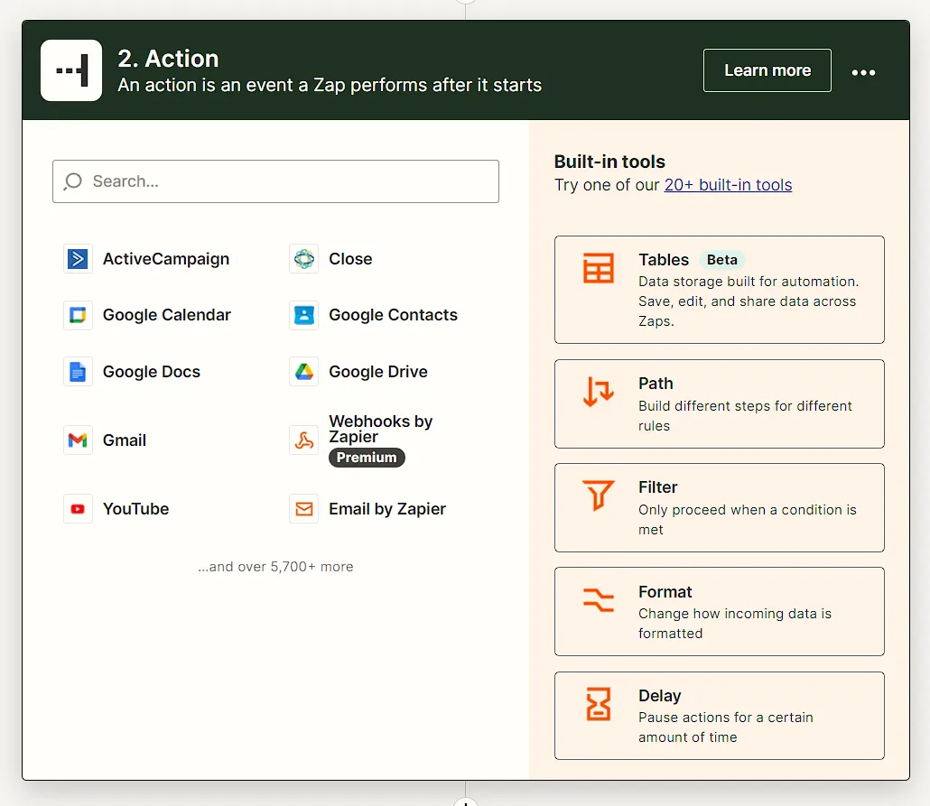The height and width of the screenshot is (806, 930).
Task: Pick the Google Contacts icon
Action: 304,315
